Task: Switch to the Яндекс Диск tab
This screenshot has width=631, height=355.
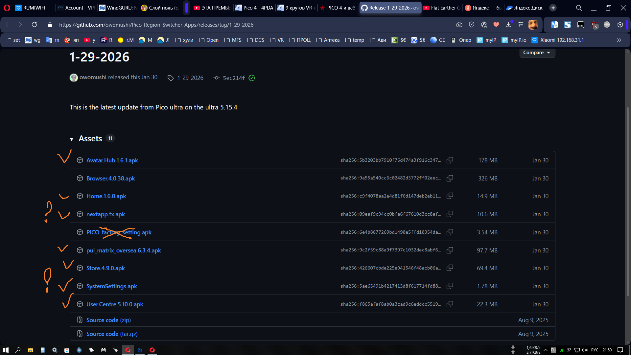Action: click(x=525, y=8)
